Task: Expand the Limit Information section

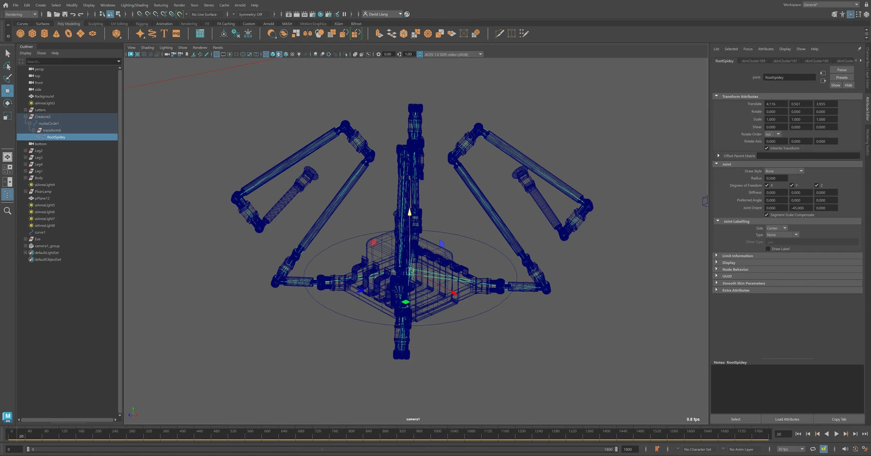Action: click(787, 256)
